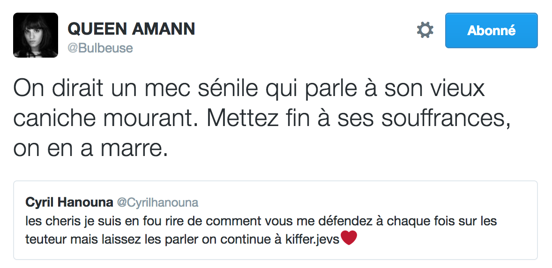Click the word "souffrances" in the tweet
552x268 pixels.
pos(445,119)
